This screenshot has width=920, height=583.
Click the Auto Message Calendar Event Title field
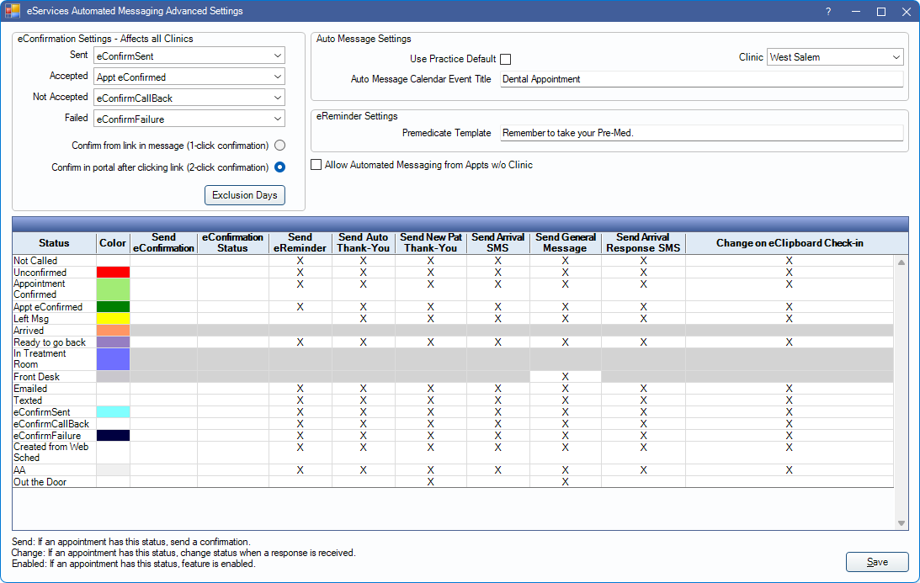click(700, 79)
